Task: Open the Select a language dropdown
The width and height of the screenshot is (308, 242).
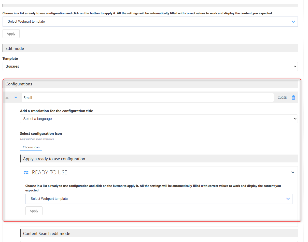Action: tap(159, 119)
